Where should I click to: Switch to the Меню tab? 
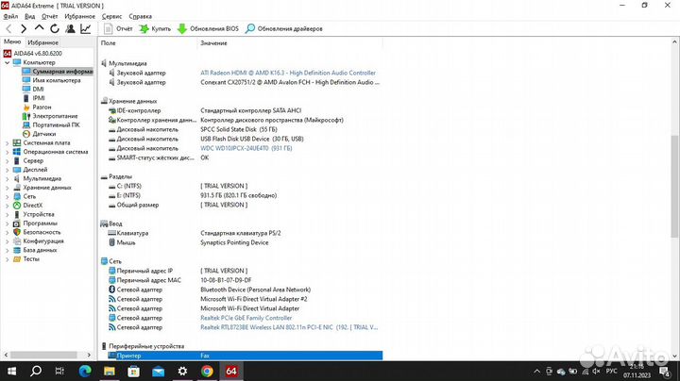(12, 41)
